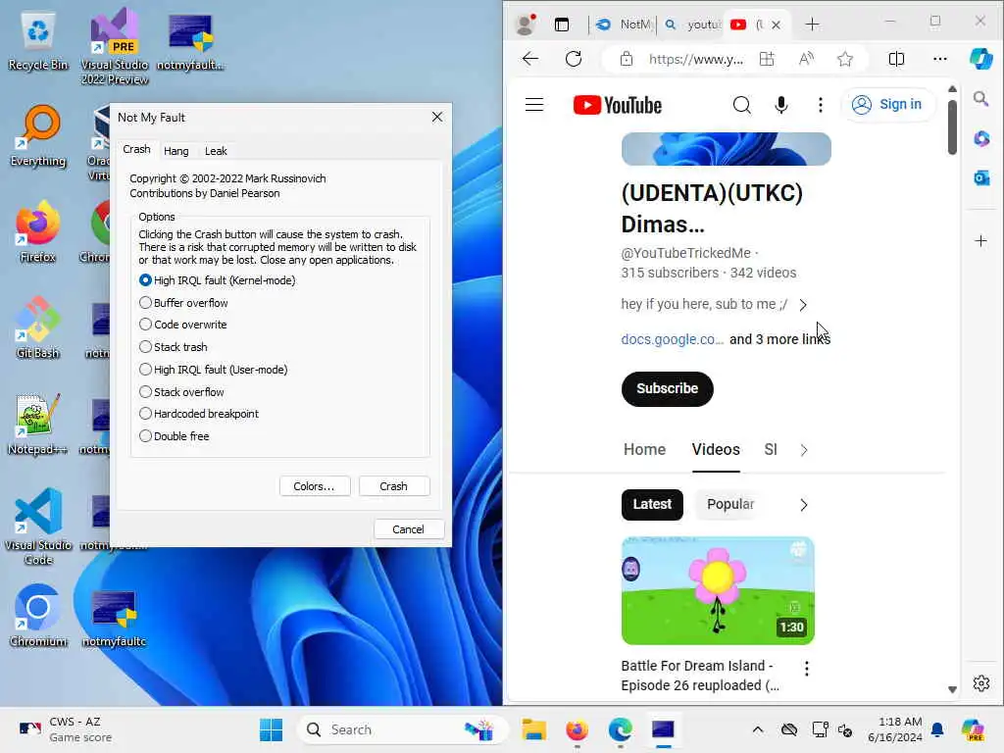Open the notmyfaultc desktop icon
The image size is (1004, 753).
coord(114,616)
